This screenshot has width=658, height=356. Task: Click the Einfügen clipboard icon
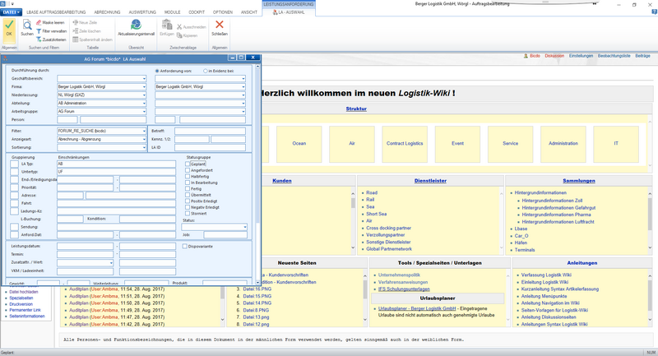click(x=167, y=25)
